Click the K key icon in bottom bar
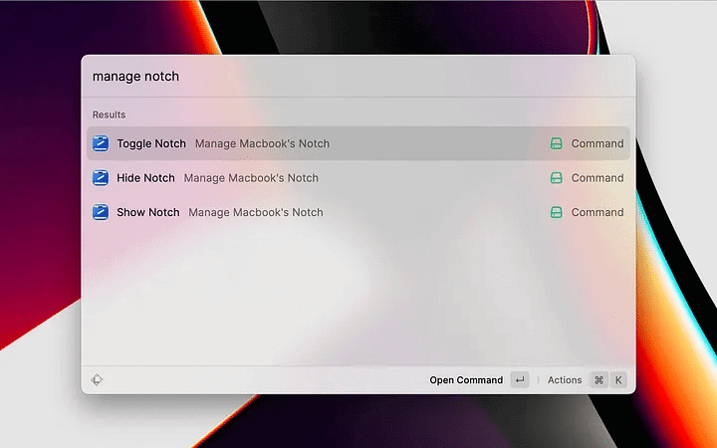Viewport: 717px width, 448px height. click(x=618, y=380)
